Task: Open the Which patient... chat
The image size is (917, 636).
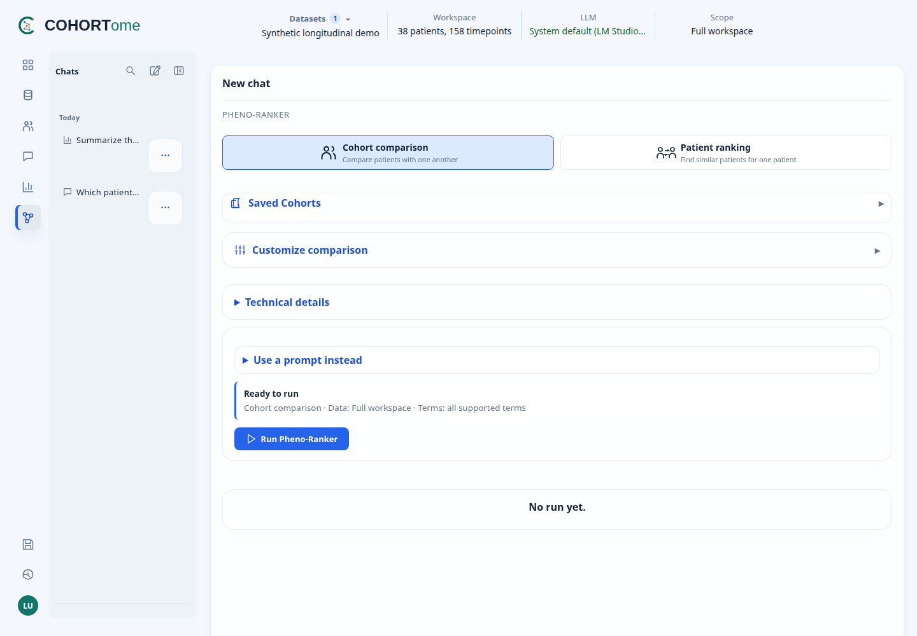Action: [x=101, y=192]
